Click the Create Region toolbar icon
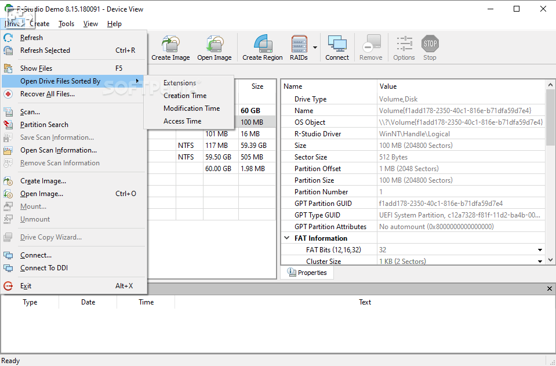The image size is (556, 366). pyautogui.click(x=262, y=48)
